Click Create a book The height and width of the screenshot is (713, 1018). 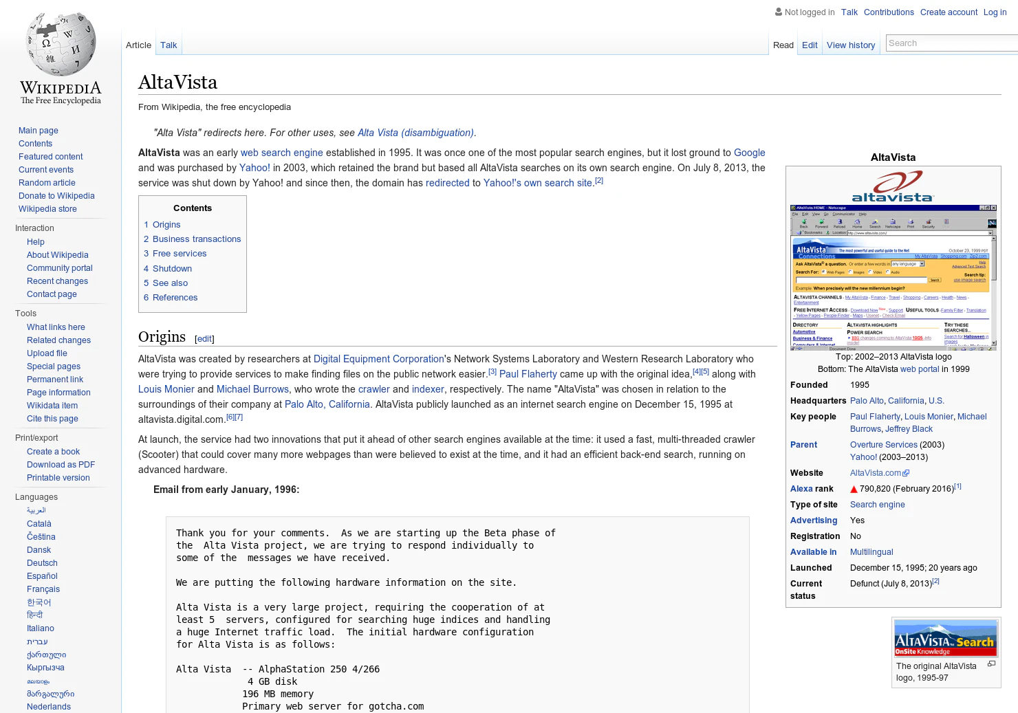pos(53,452)
